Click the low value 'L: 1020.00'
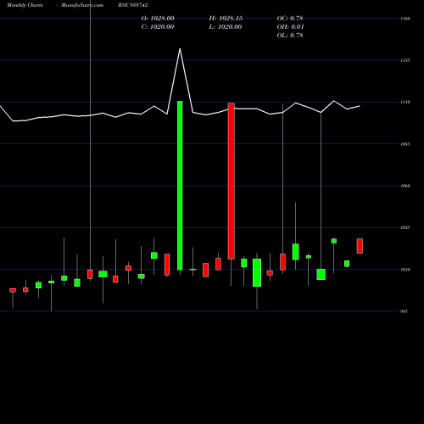The image size is (424, 424). [x=226, y=27]
